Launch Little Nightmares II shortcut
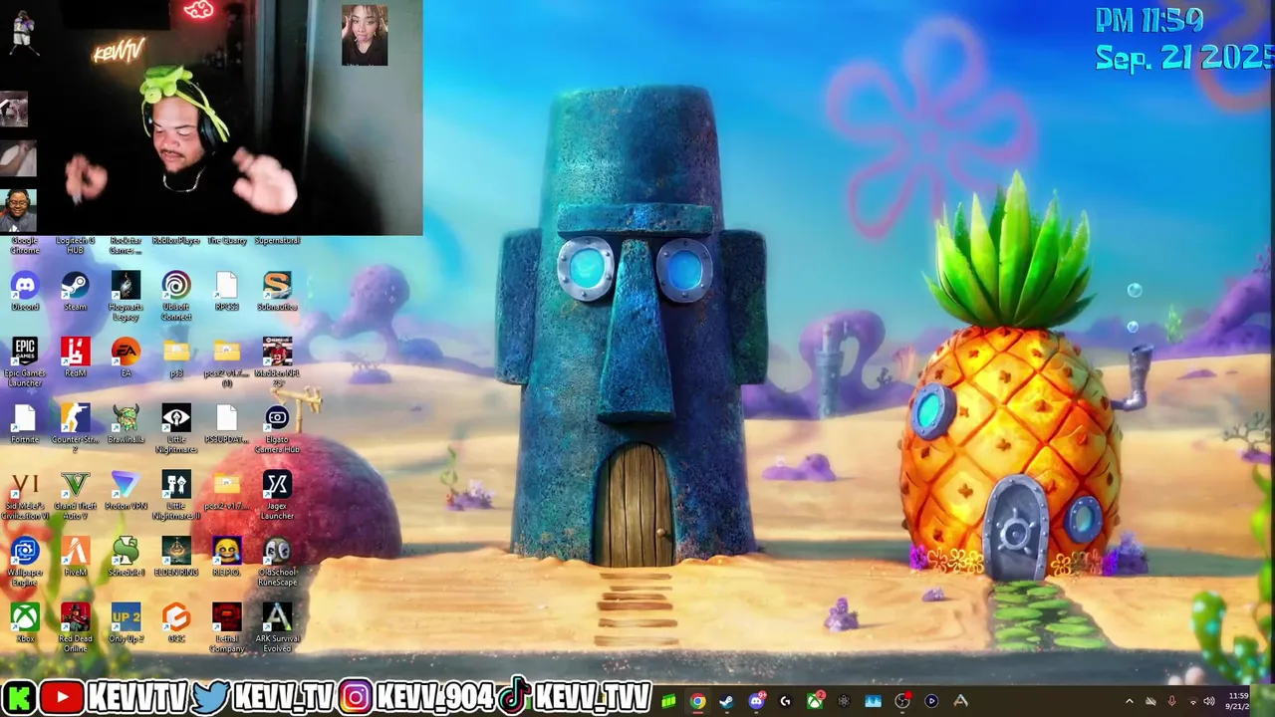Image resolution: width=1275 pixels, height=717 pixels. tap(176, 496)
